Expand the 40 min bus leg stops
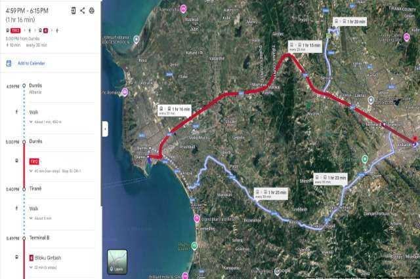Screen dimensions: 420x279 (x=31, y=171)
